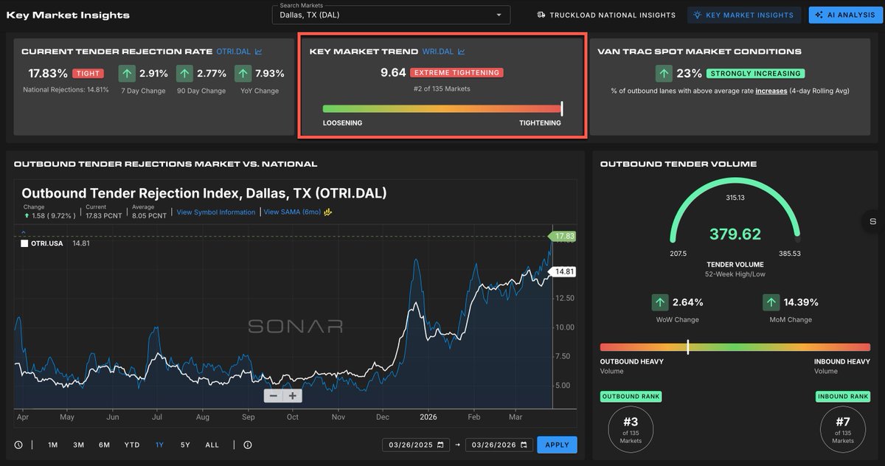Click the yellow SAMA icon next to View SAMA
The image size is (885, 466).
(328, 212)
